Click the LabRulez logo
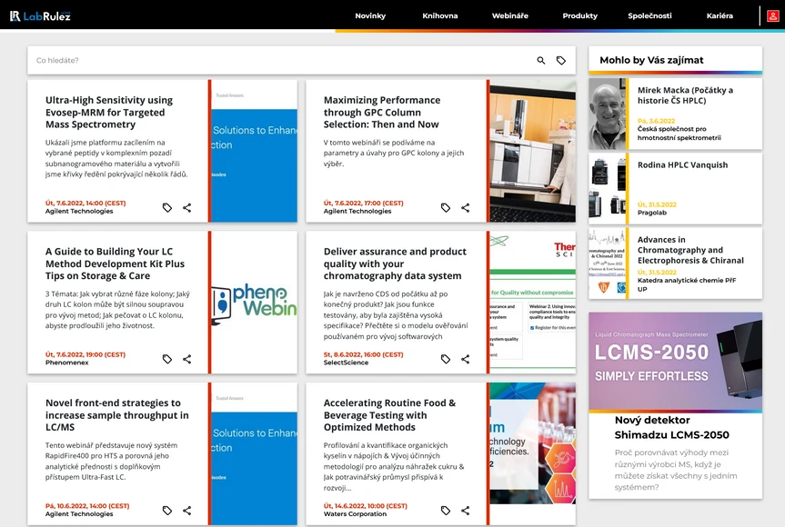This screenshot has height=527, width=785. point(40,16)
